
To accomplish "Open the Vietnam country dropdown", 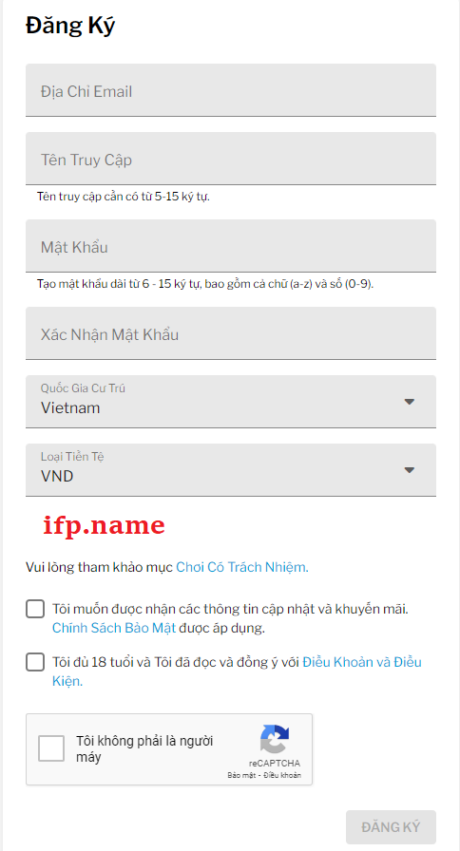I will tap(231, 402).
